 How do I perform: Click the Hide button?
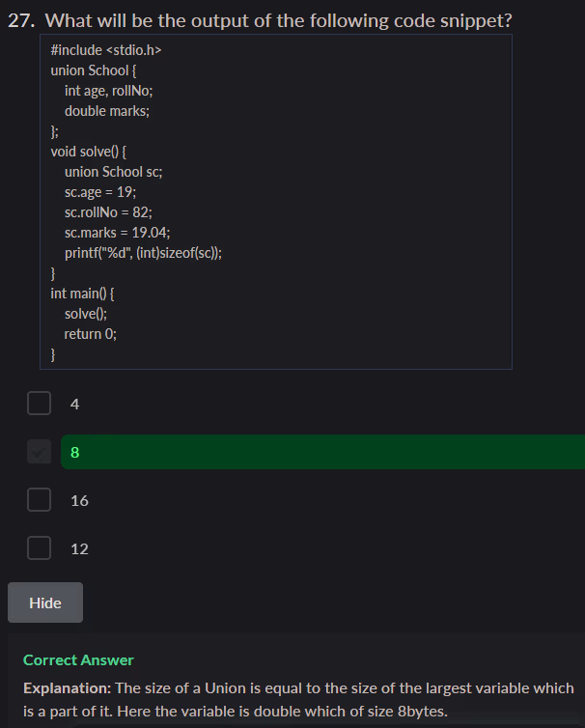coord(45,602)
